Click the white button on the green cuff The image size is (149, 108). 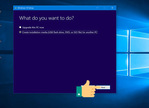79,94
